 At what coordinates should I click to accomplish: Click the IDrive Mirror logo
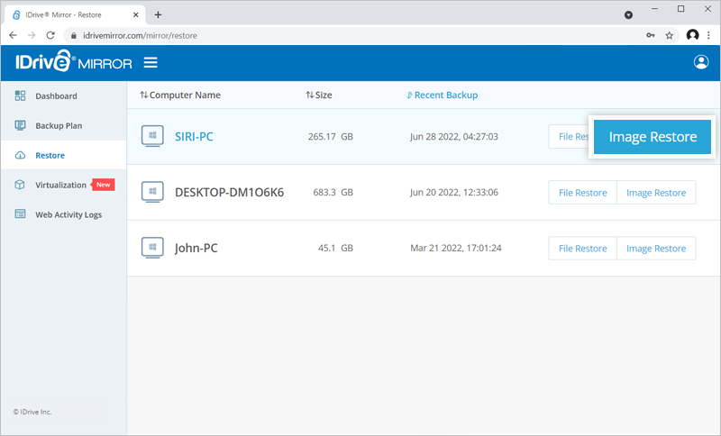coord(74,61)
